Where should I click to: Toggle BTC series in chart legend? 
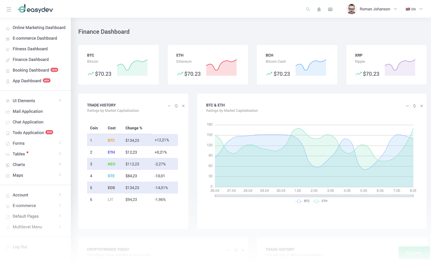[x=303, y=201]
